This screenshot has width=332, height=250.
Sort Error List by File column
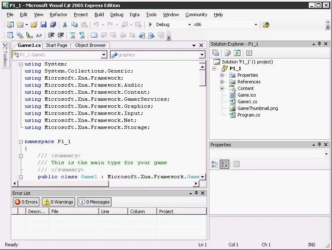(74, 211)
